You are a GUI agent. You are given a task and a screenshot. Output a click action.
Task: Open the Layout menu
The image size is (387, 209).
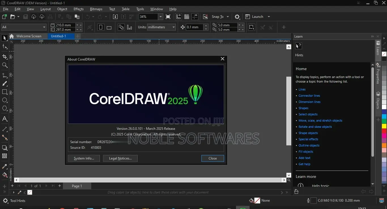(45, 9)
